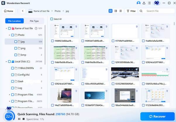Switch to detail list view icon
This screenshot has height=122, width=176.
click(x=115, y=11)
